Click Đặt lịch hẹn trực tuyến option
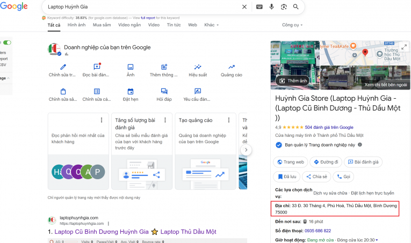Screen dimensions: 411x243 pos(372,193)
